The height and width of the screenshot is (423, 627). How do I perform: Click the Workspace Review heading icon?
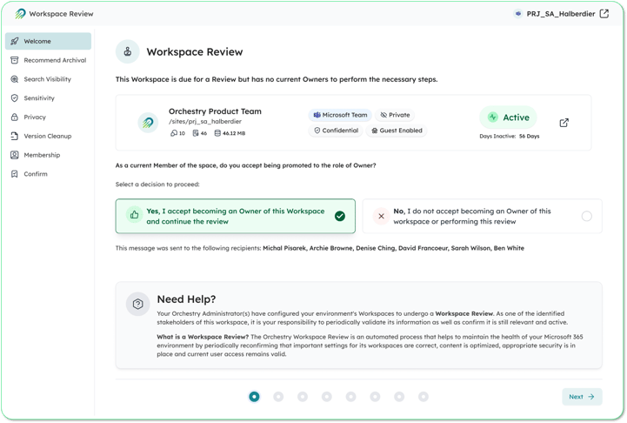(128, 51)
